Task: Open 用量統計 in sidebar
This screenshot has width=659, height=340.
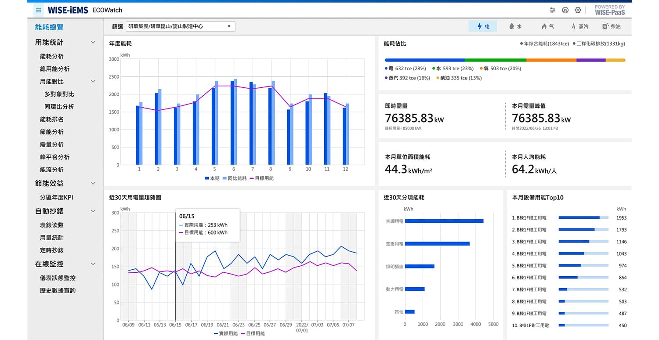Action: coord(51,238)
